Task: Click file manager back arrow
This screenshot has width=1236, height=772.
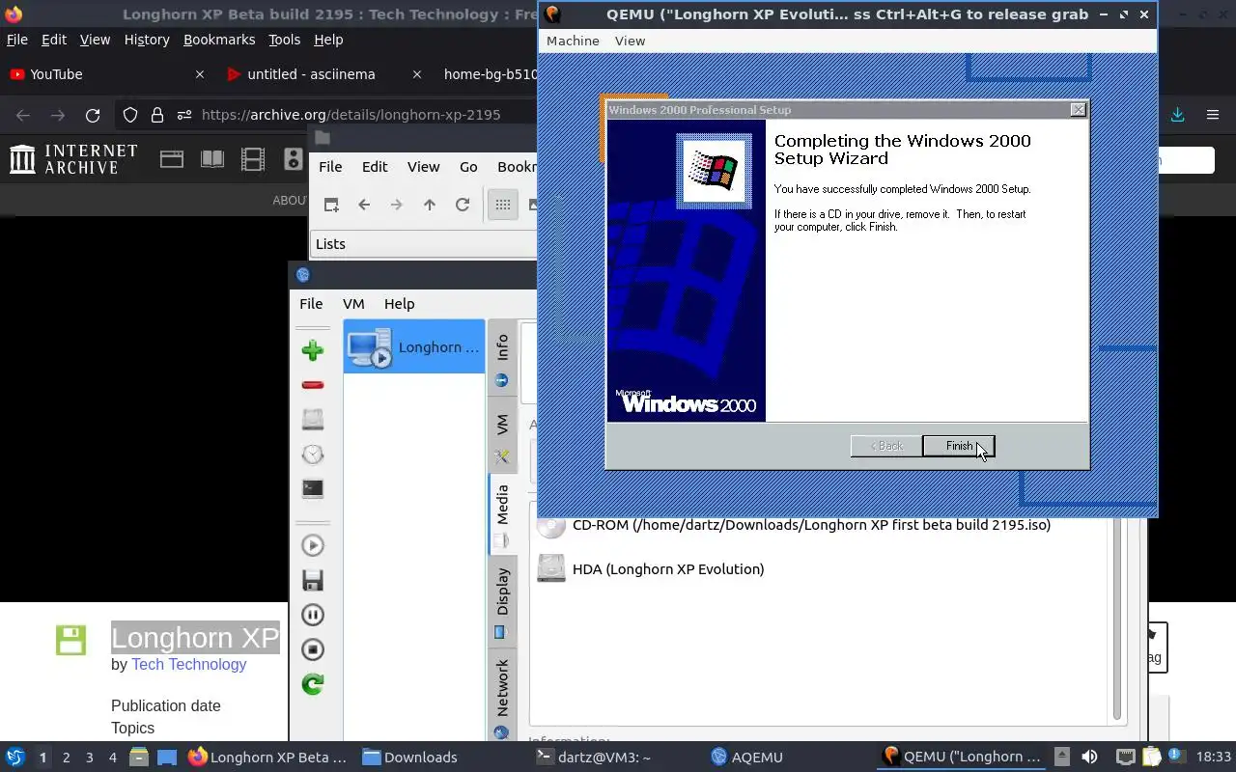Action: click(364, 205)
